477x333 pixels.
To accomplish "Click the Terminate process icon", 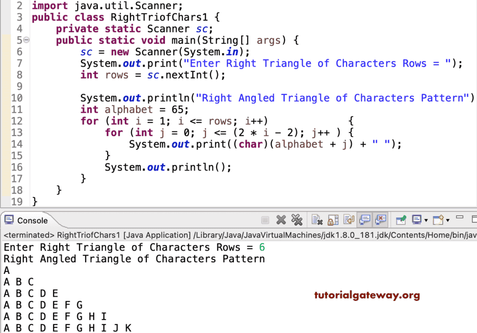I will click(x=265, y=220).
